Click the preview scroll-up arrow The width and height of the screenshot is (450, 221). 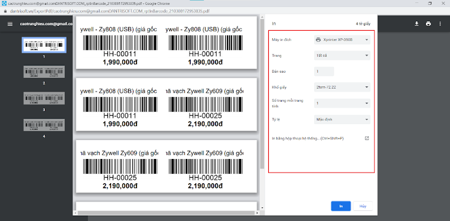(x=262, y=17)
